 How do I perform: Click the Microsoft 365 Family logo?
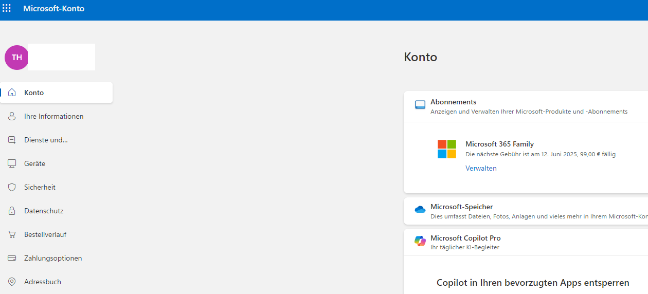coord(446,149)
